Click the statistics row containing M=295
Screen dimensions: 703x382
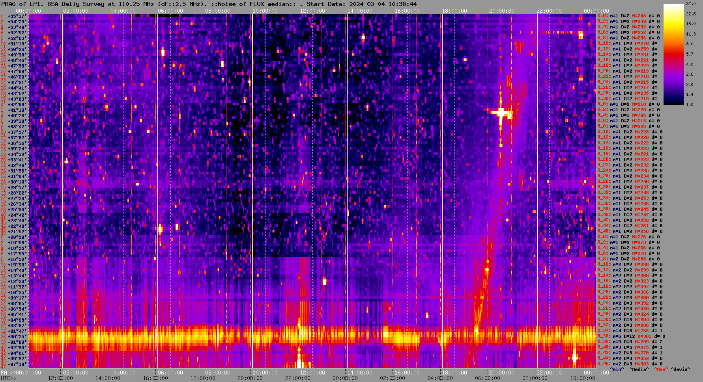[630, 342]
